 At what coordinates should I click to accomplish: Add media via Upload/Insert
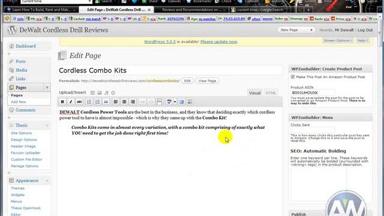[113, 93]
